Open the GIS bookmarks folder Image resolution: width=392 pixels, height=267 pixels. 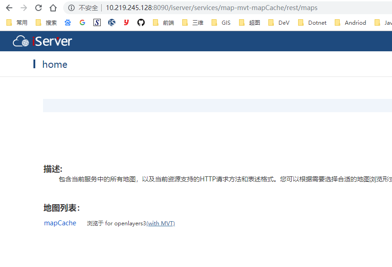(x=221, y=23)
